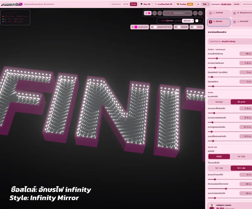Edit มิลเลอร์หน้า (อะคริลิก) value field
The width and height of the screenshot is (252, 209).
[246, 72]
